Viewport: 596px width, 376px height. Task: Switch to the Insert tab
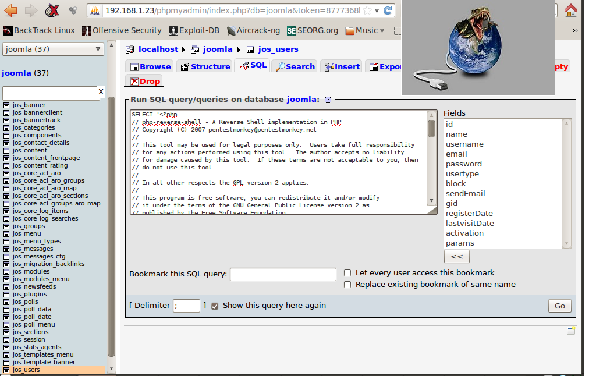(342, 66)
